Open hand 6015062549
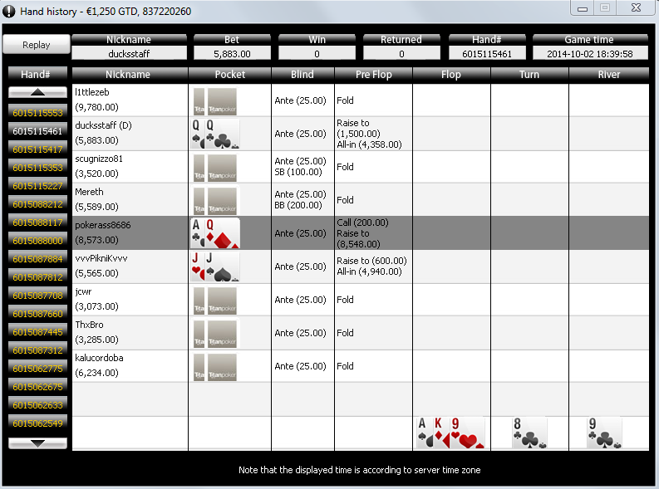659x489 pixels. (37, 423)
